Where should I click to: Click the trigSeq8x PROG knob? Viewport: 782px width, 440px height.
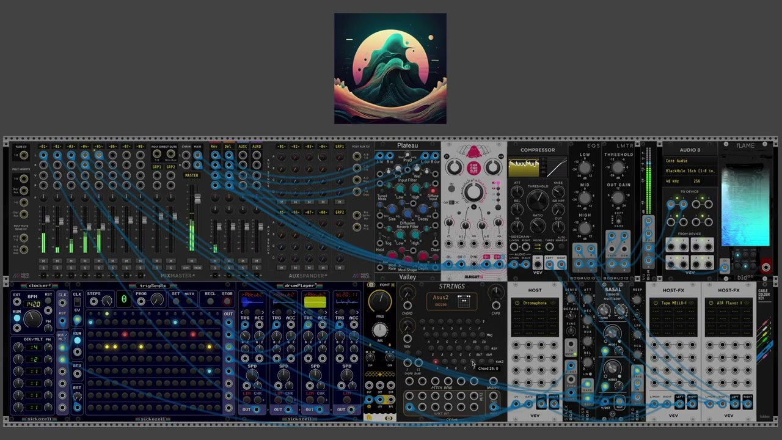click(x=157, y=300)
